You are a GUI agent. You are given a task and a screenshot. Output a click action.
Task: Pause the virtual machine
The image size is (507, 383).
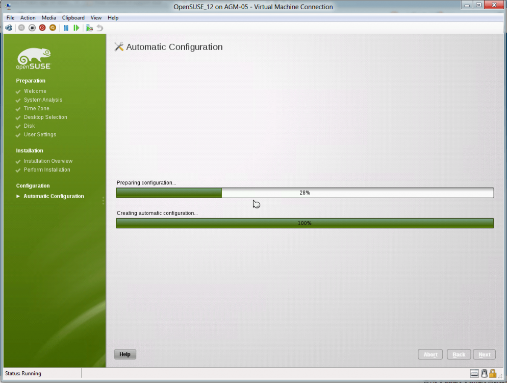[x=66, y=28]
